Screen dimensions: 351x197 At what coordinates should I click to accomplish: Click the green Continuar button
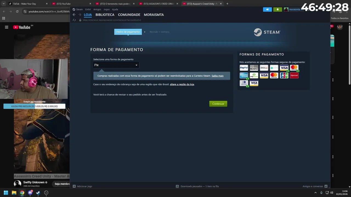tap(218, 104)
